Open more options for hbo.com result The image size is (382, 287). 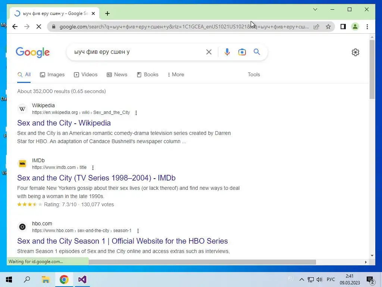click(138, 231)
